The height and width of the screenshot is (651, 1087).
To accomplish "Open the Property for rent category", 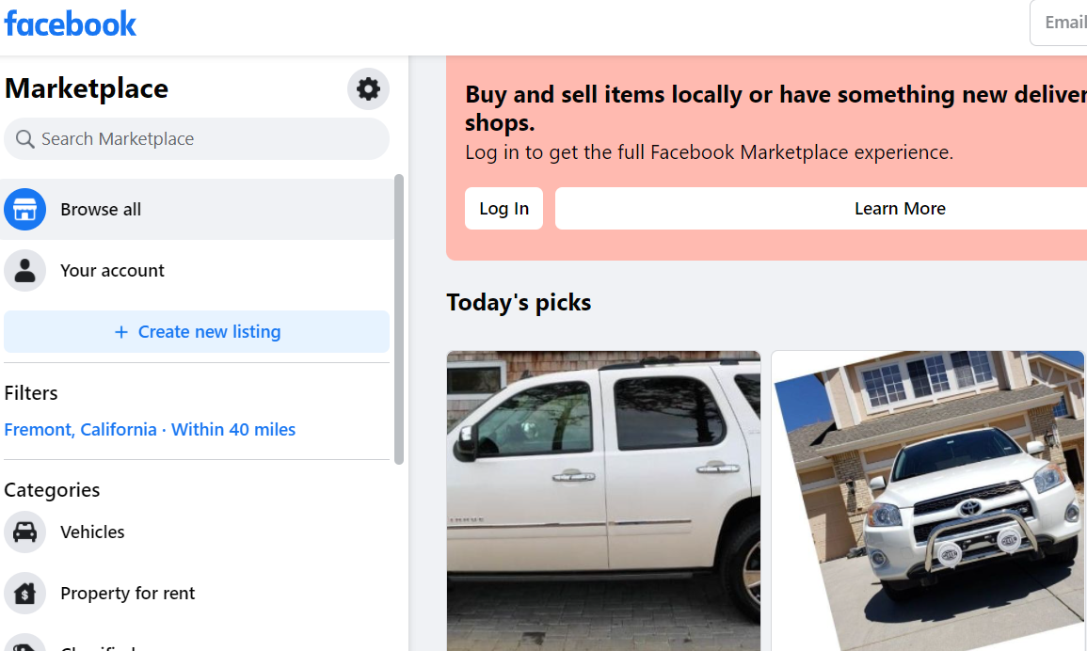I will [128, 594].
